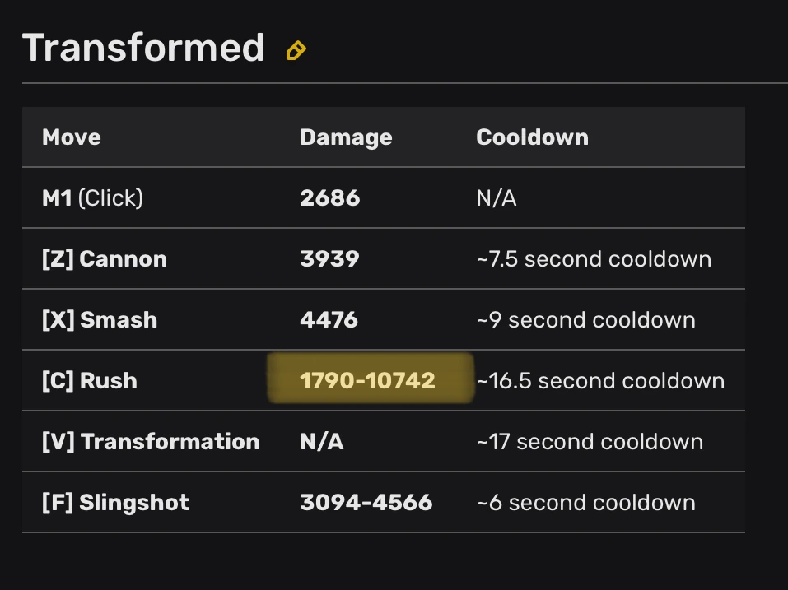The height and width of the screenshot is (590, 788).
Task: Click the [Z] Cannon move label
Action: point(104,258)
